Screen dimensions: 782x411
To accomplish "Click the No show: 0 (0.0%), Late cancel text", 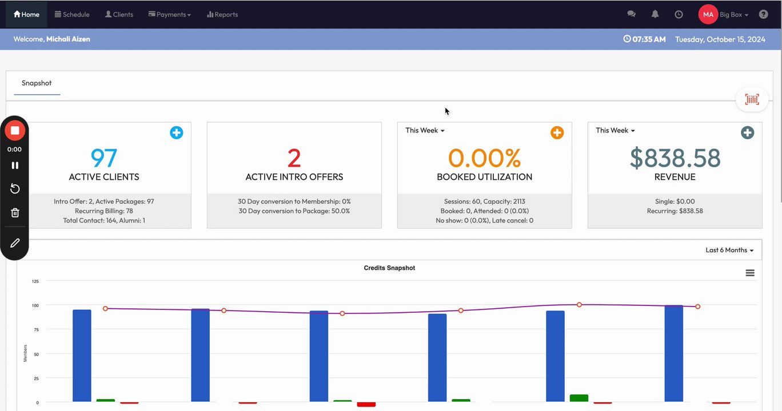I will (485, 220).
